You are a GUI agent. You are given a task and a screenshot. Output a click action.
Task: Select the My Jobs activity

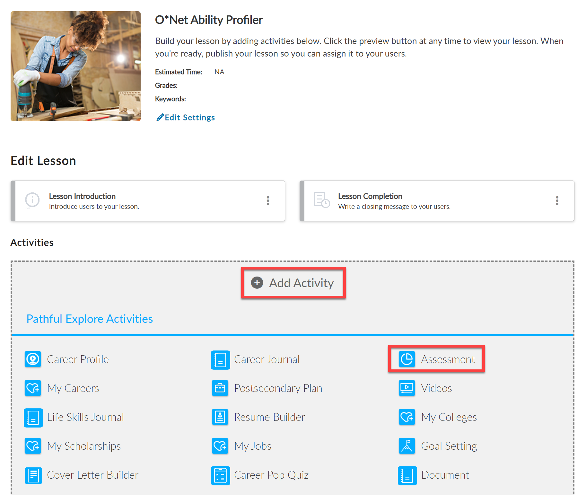point(253,446)
